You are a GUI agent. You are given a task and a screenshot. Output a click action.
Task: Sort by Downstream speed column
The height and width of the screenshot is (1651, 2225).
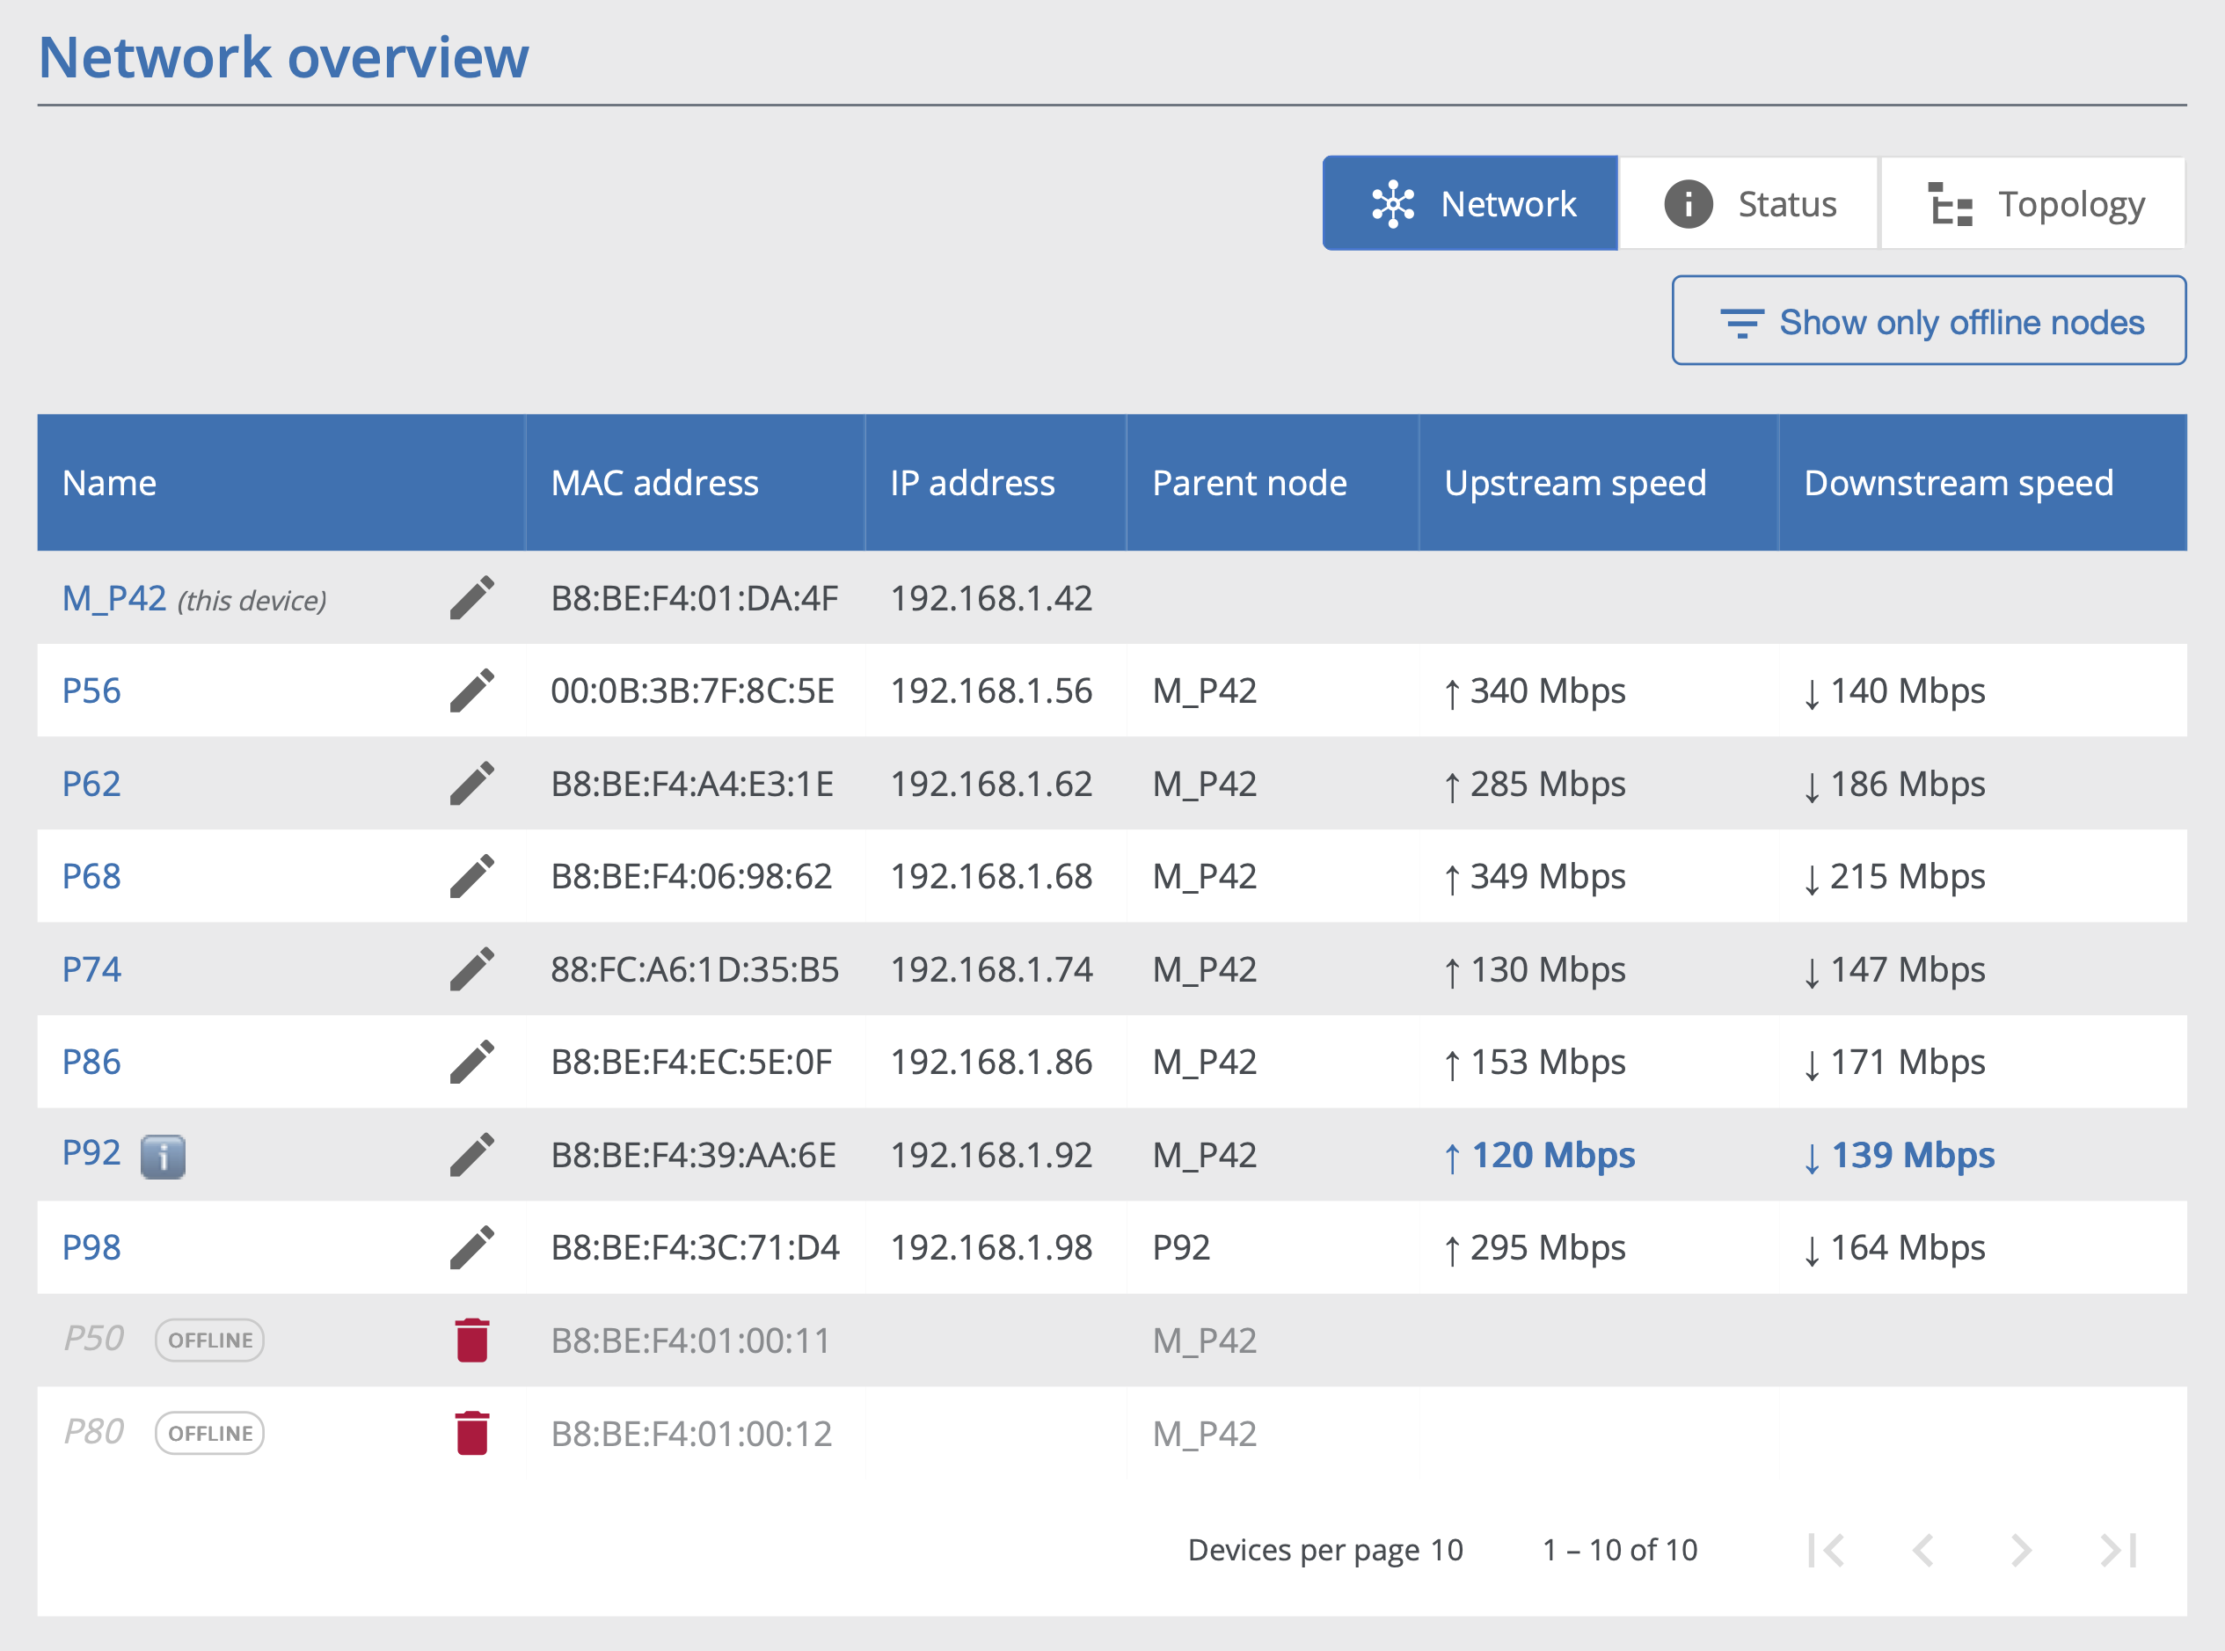[x=1983, y=483]
